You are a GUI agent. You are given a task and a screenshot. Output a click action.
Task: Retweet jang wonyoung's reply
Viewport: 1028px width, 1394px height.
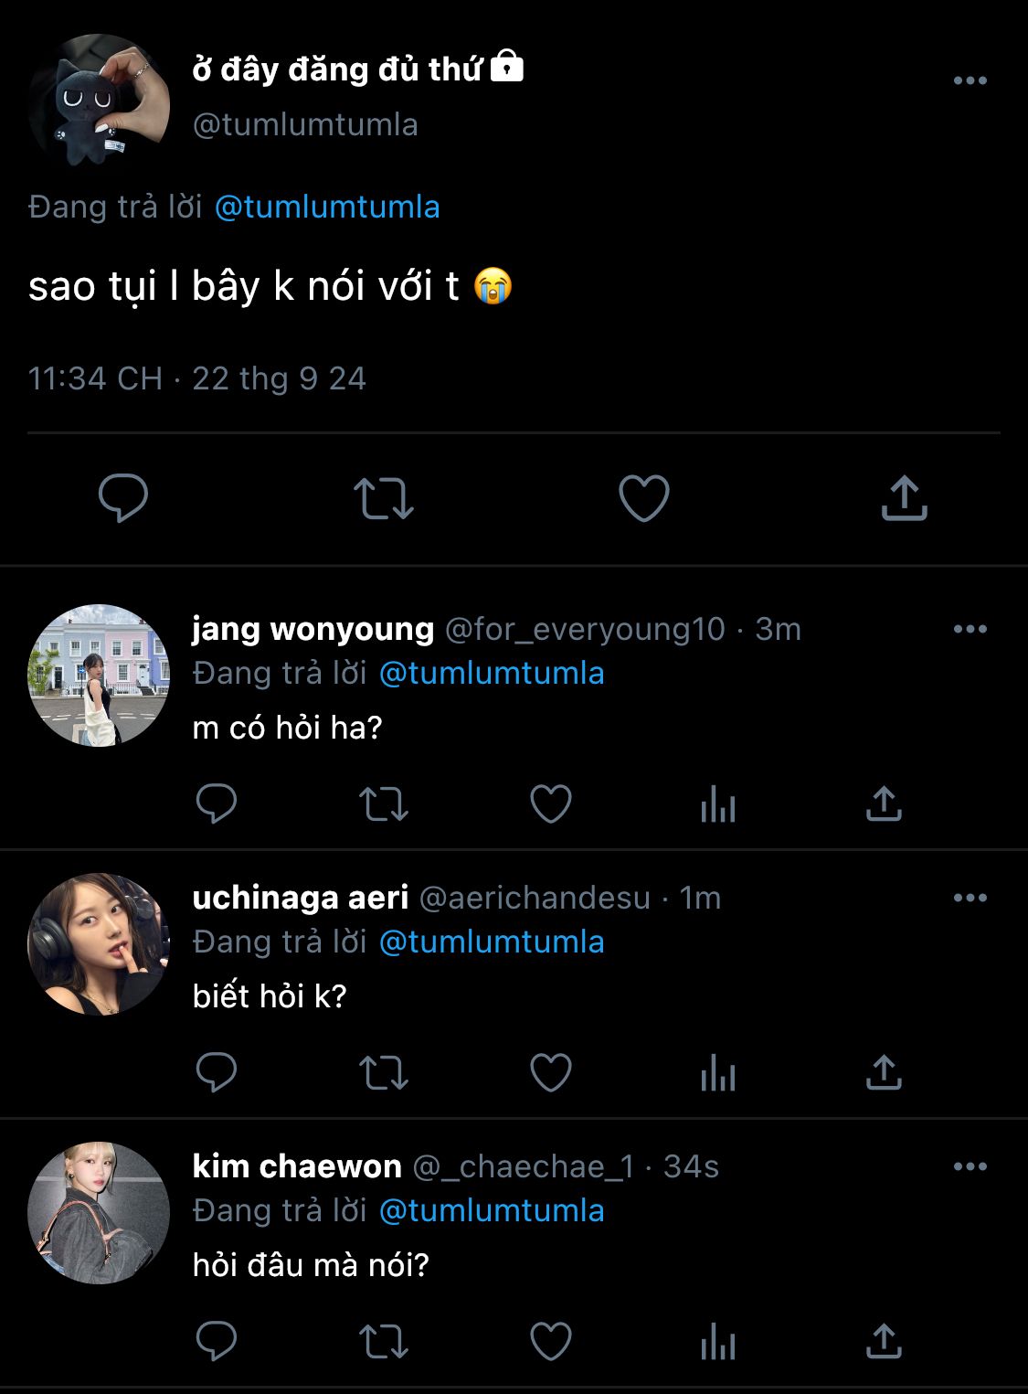[x=384, y=804]
